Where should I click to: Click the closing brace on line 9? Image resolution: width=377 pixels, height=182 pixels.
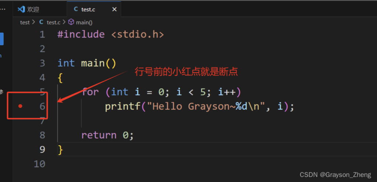(60, 150)
